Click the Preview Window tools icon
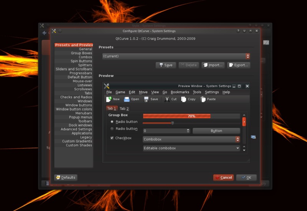This screenshot has height=211, width=307. click(x=107, y=86)
